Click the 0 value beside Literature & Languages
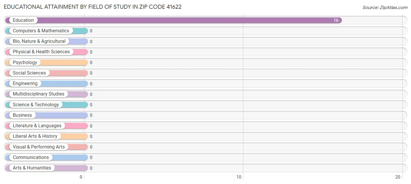The image size is (411, 184). [x=91, y=126]
